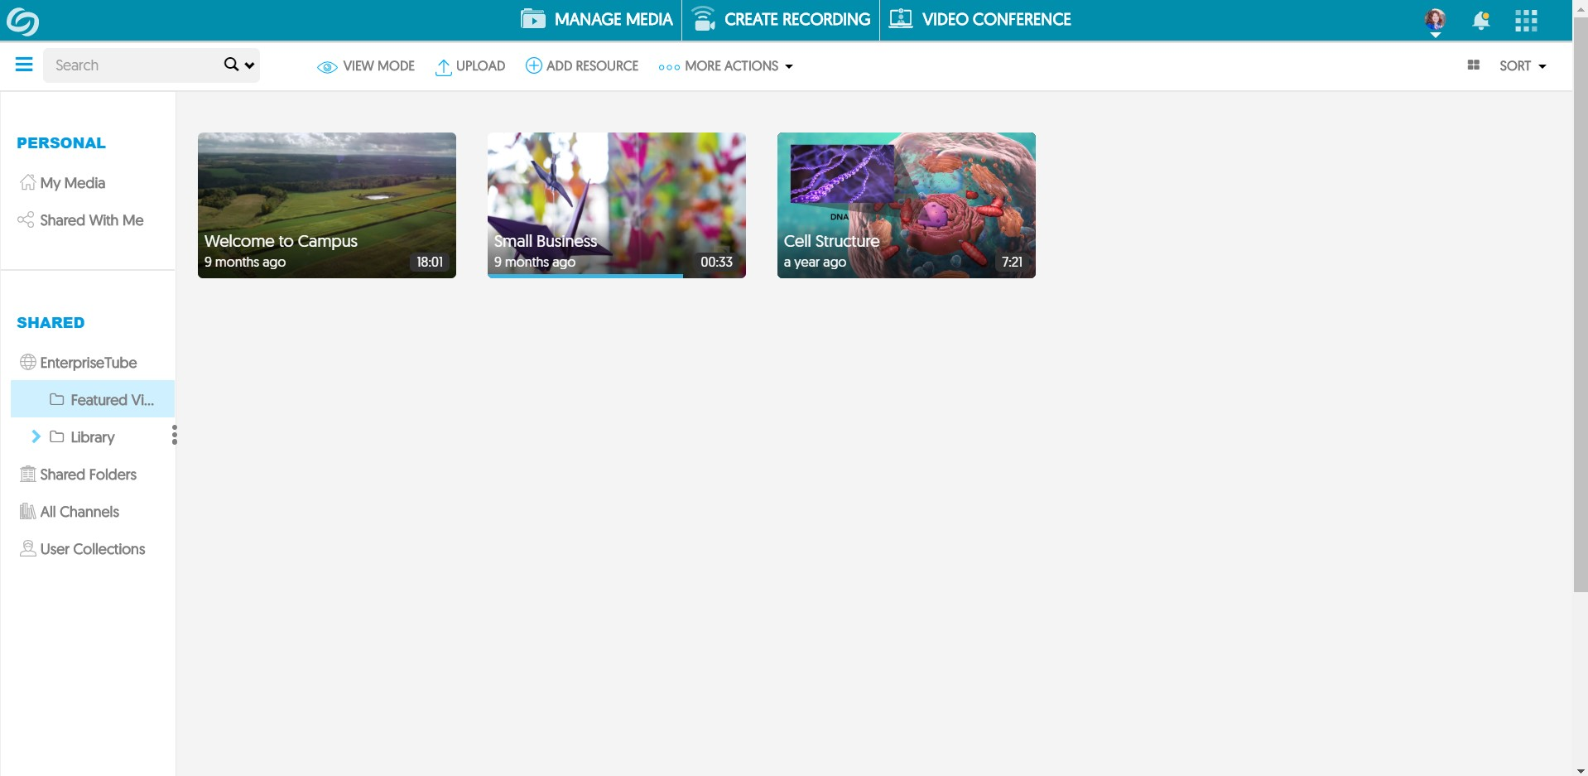Open Small Business video thumbnail
Viewport: 1588px width, 776px height.
point(617,205)
